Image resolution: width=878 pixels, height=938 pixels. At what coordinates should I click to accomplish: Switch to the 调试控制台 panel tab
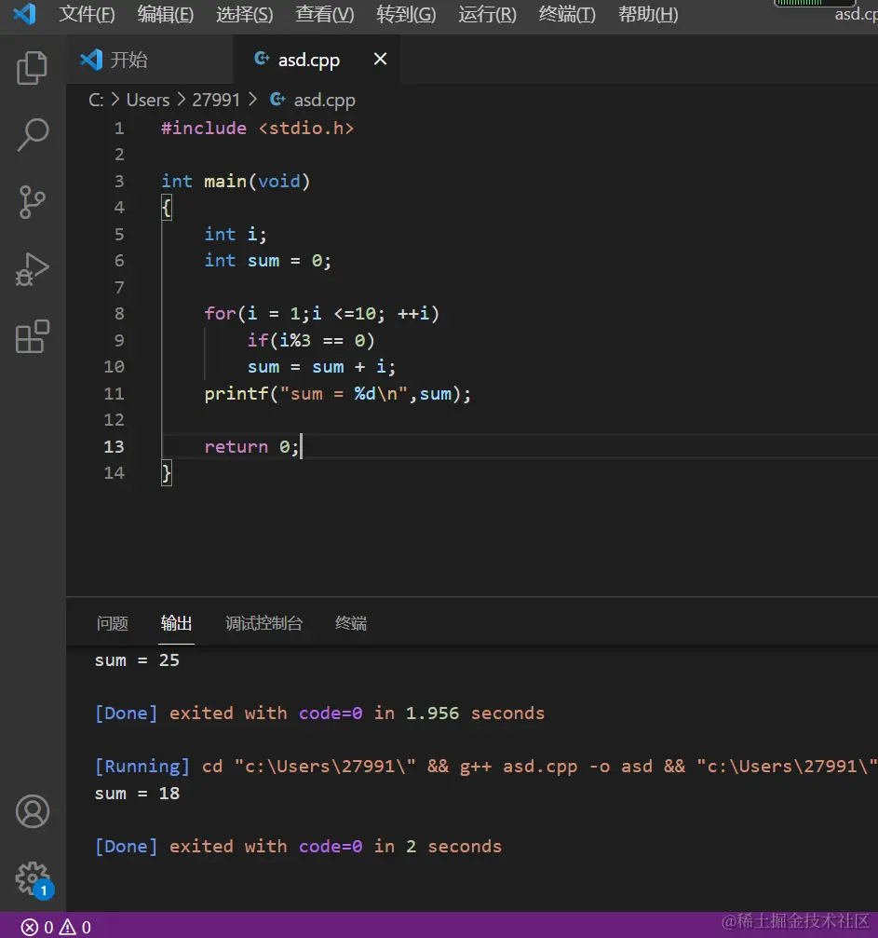[263, 623]
